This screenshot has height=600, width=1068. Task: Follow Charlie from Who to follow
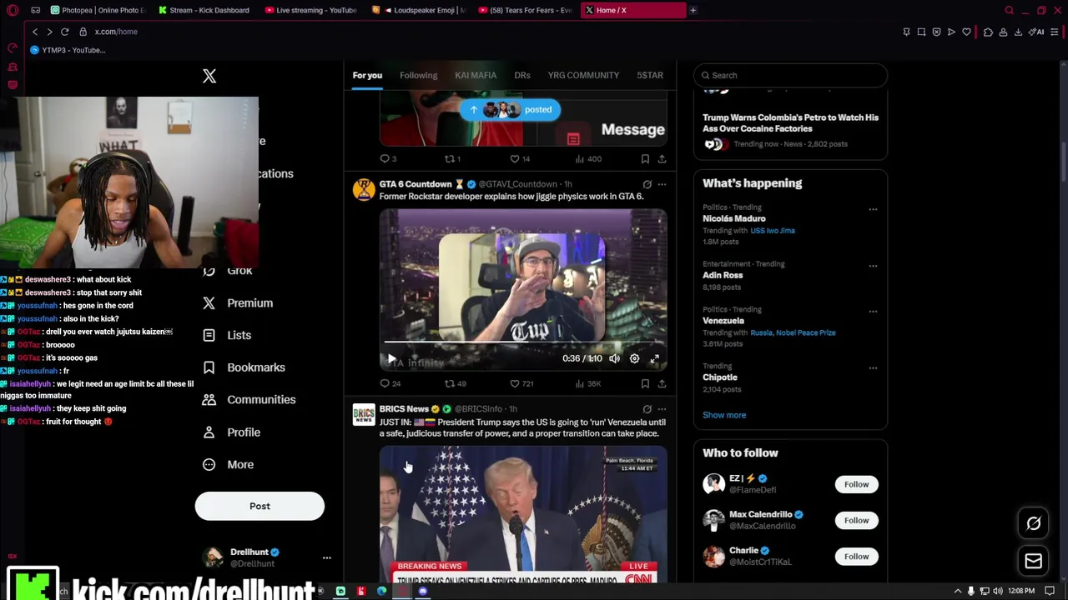856,557
